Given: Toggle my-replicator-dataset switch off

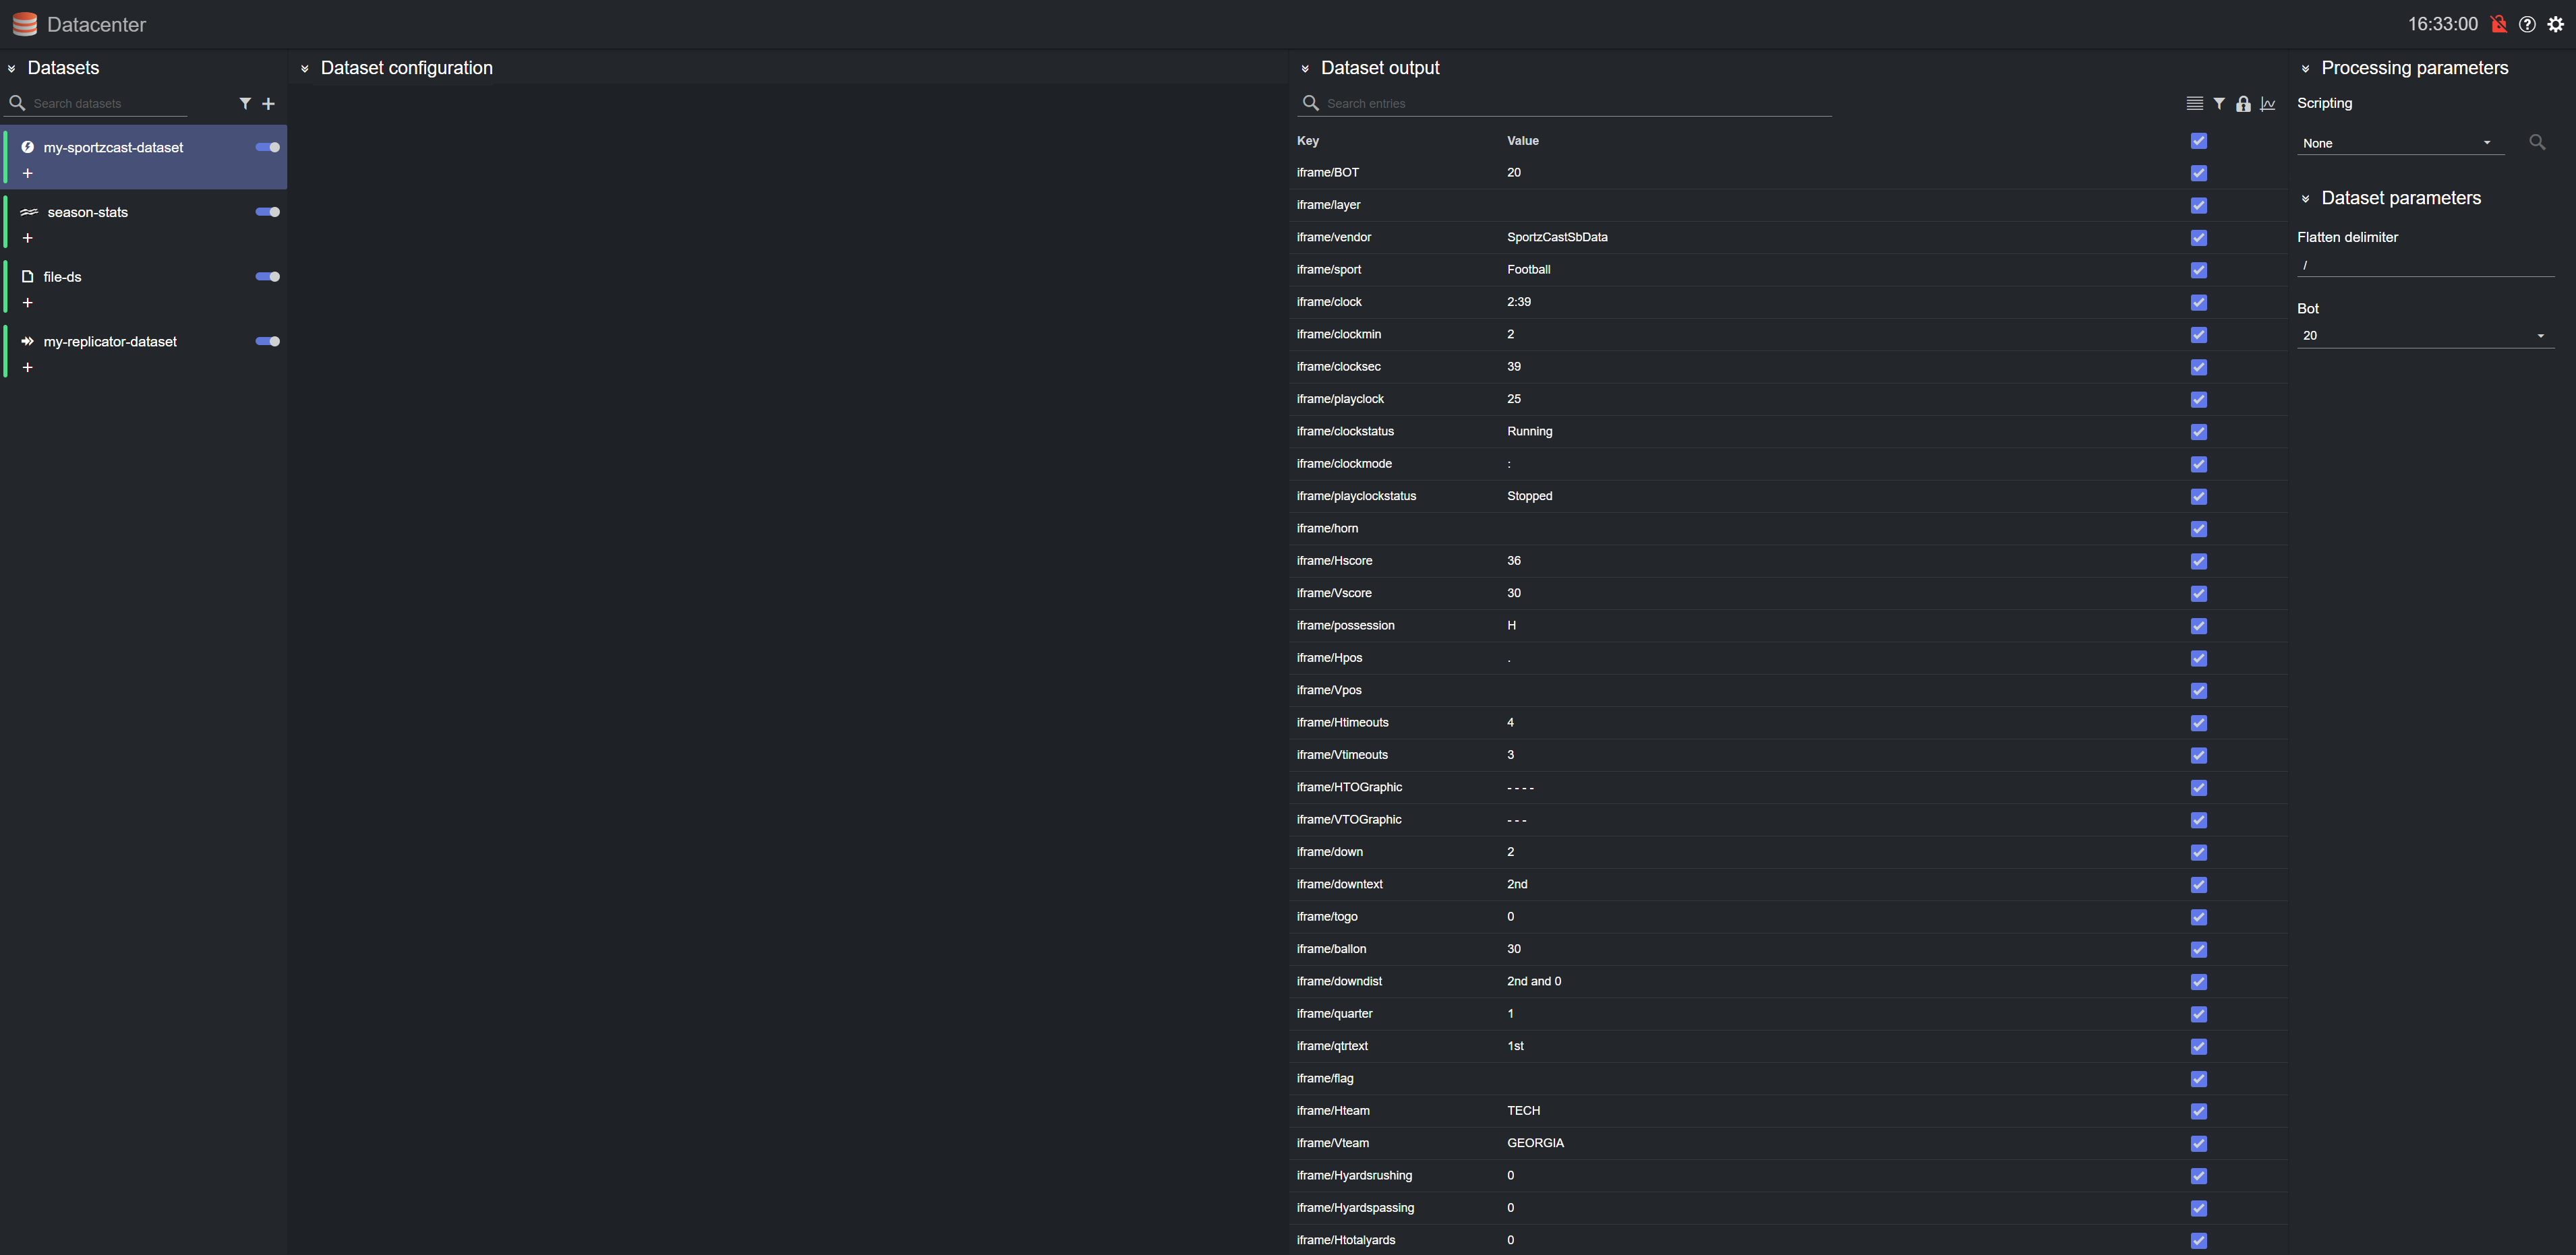Looking at the screenshot, I should pyautogui.click(x=268, y=342).
